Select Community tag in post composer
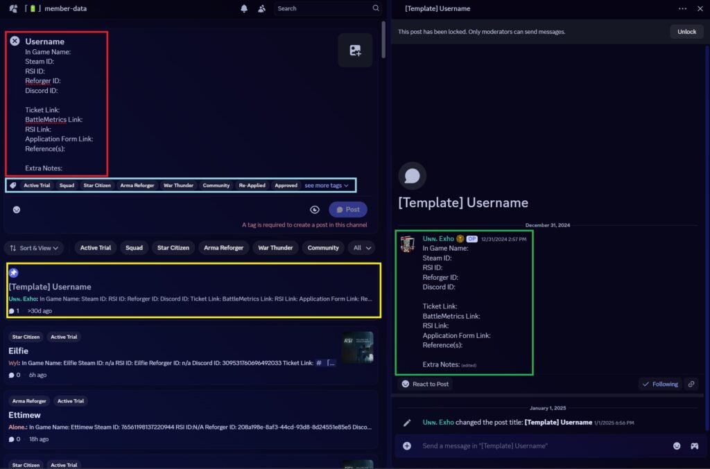This screenshot has height=469, width=710. [216, 186]
